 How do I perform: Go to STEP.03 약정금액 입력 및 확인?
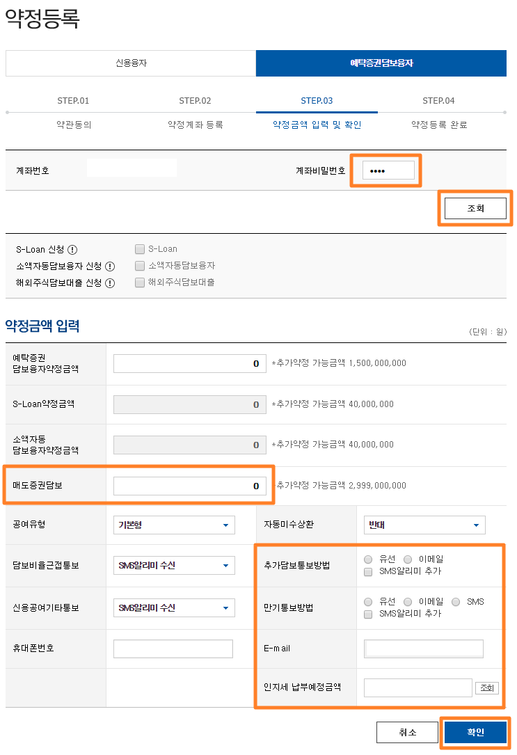(317, 113)
